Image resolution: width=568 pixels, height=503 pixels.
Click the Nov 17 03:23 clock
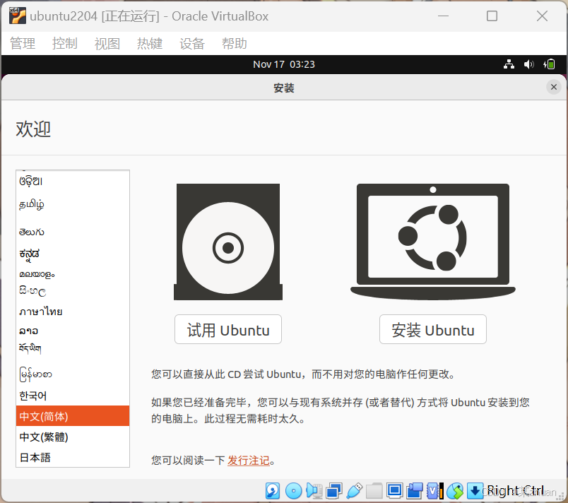[283, 64]
